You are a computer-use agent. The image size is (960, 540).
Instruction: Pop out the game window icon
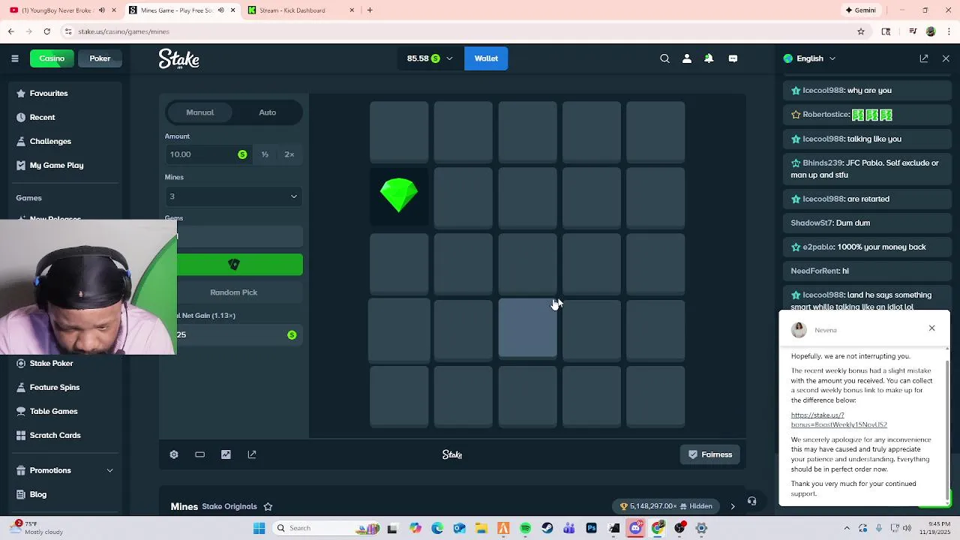(252, 454)
